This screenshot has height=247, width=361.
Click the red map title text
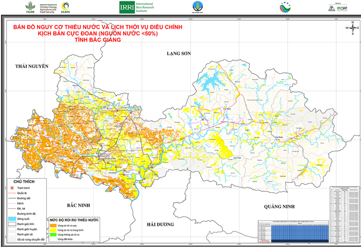[98, 33]
